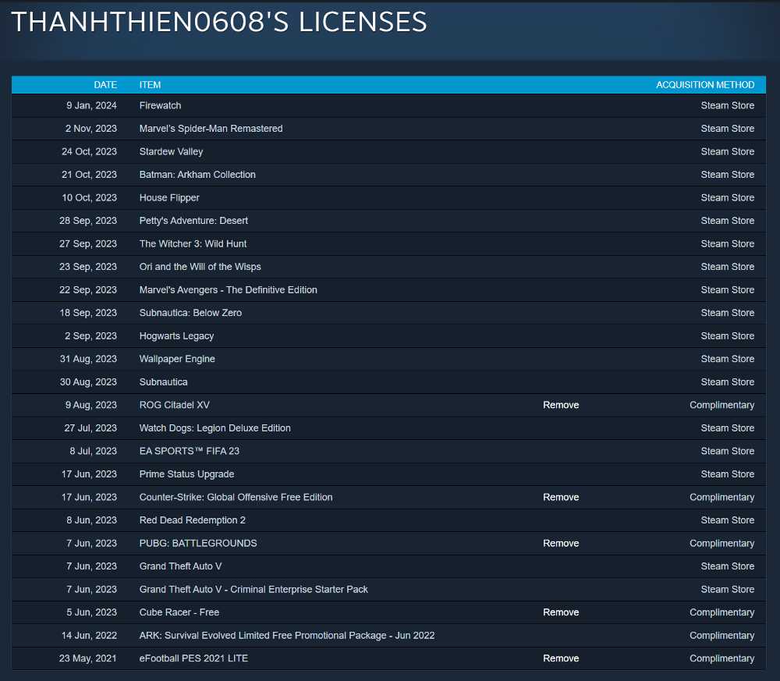
Task: Click Ori and the Will of the Wisps
Action: point(200,267)
